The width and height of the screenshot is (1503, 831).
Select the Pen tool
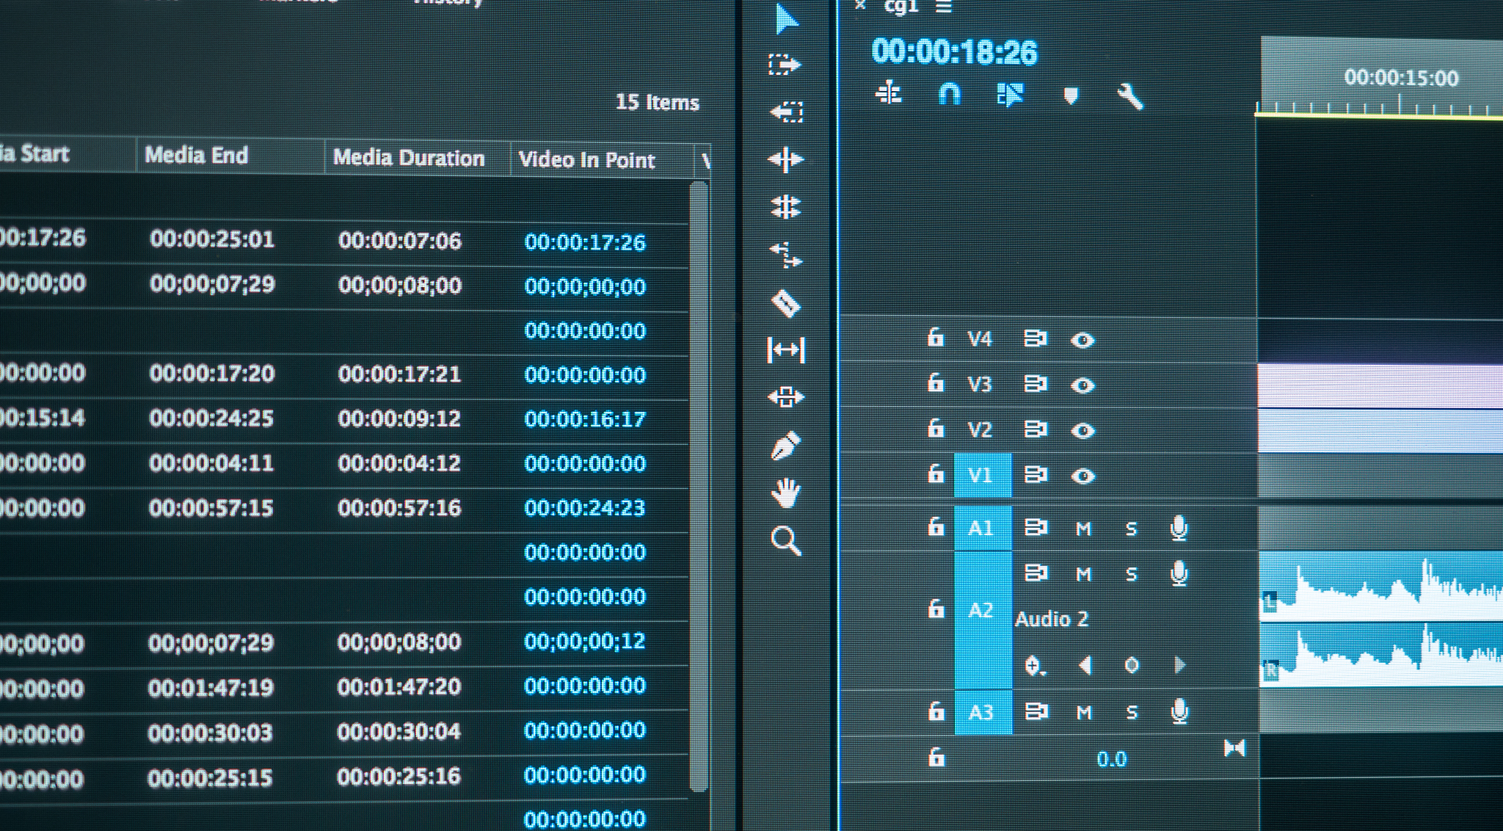(785, 446)
